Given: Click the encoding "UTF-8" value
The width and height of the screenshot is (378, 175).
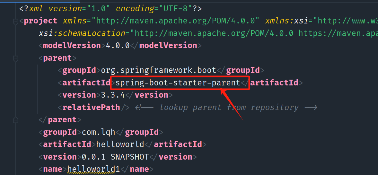Looking at the screenshot, I should 175,9.
